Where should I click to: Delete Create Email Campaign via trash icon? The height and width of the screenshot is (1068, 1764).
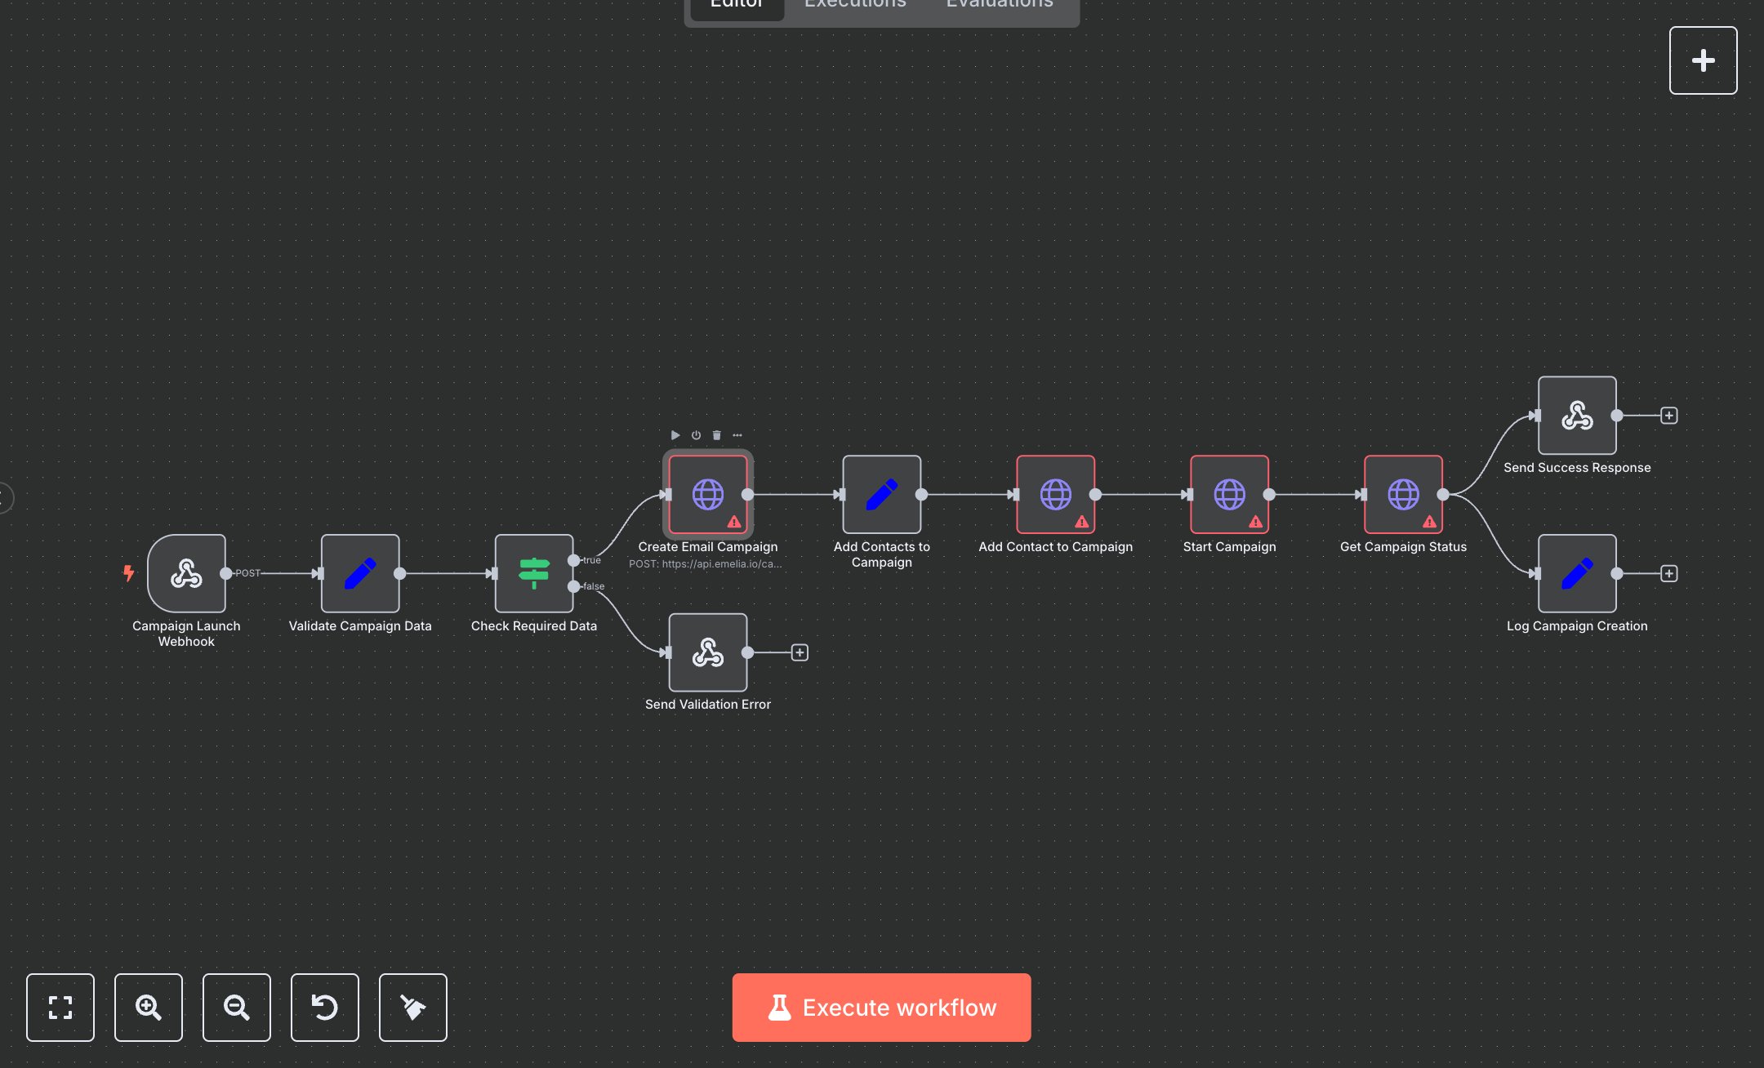[x=716, y=435]
